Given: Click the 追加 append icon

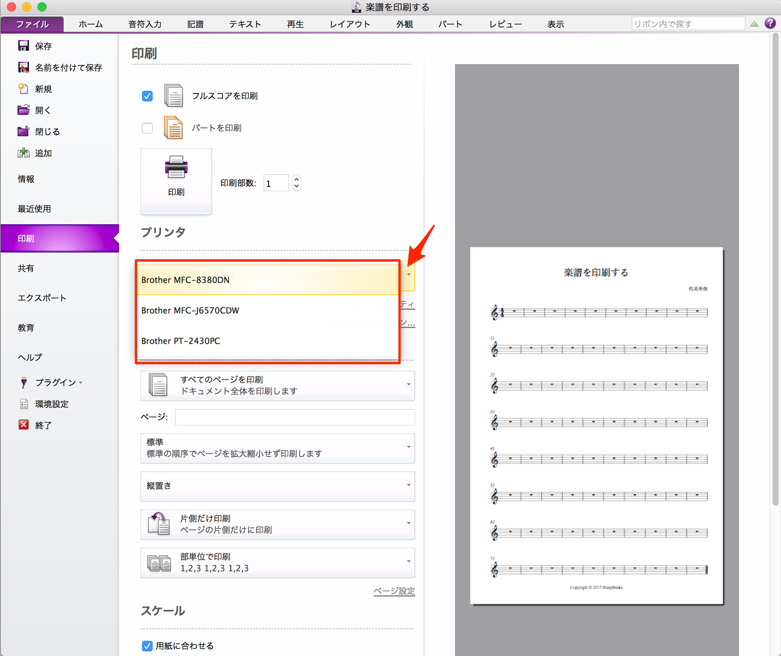Looking at the screenshot, I should [x=24, y=153].
